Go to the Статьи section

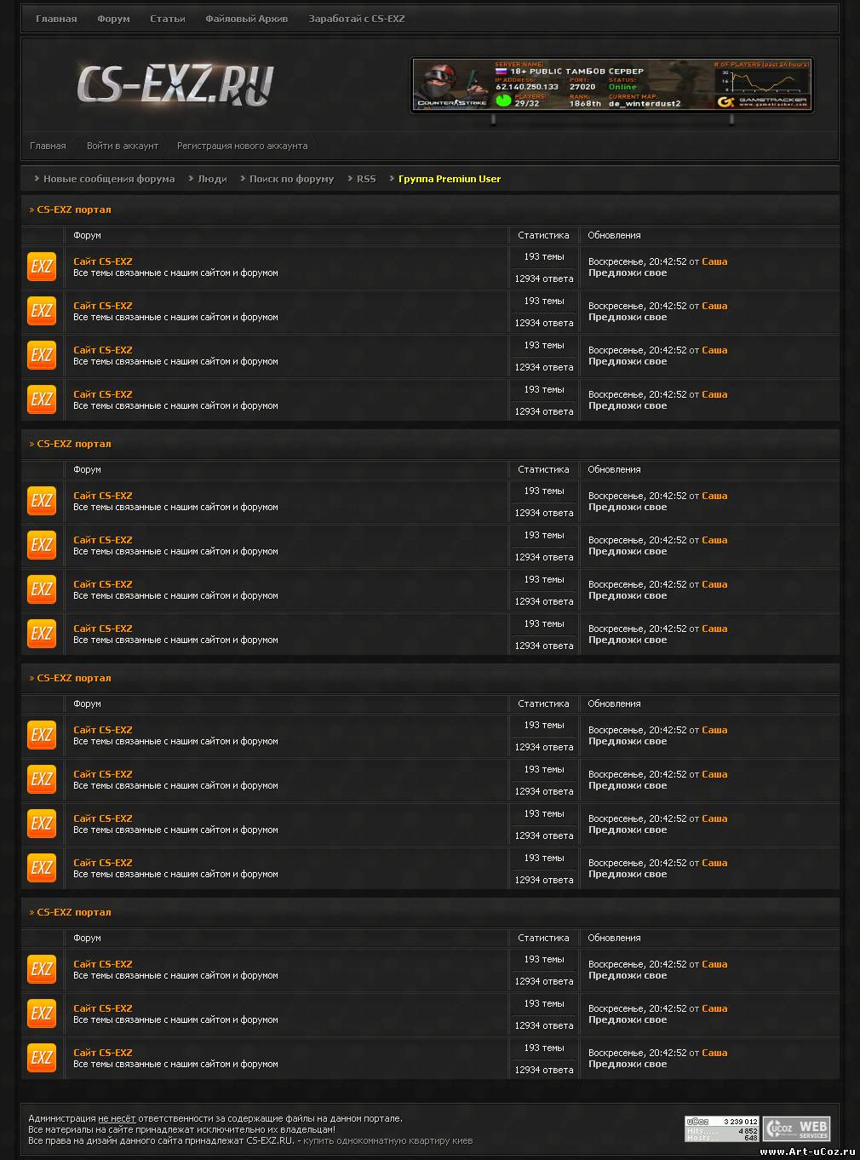tap(168, 19)
